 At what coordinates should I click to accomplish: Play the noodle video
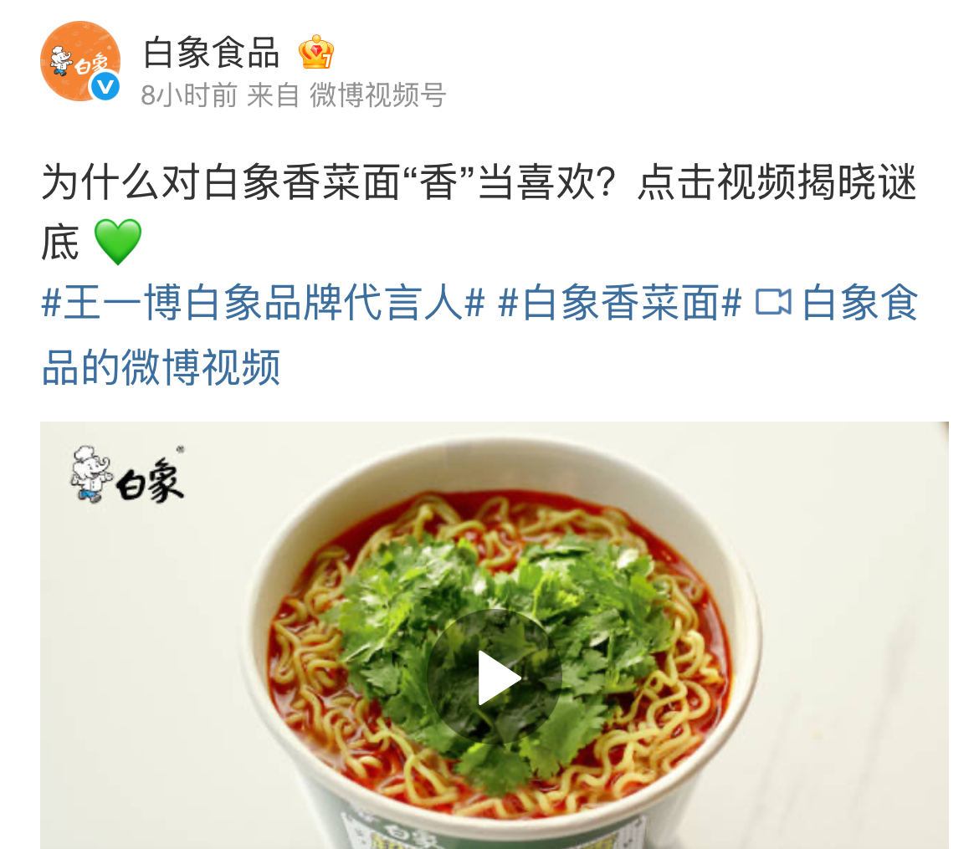click(x=495, y=677)
